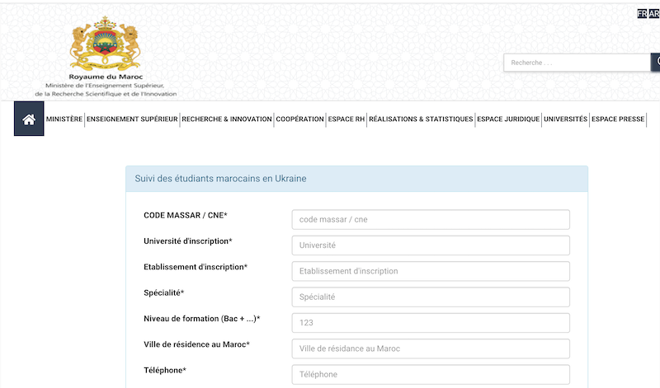Image resolution: width=660 pixels, height=388 pixels.
Task: Select the Etablissement d'inscription text field
Action: pyautogui.click(x=431, y=271)
